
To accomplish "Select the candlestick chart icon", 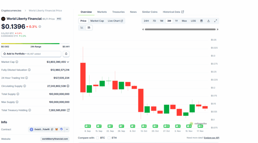I will (89, 28).
